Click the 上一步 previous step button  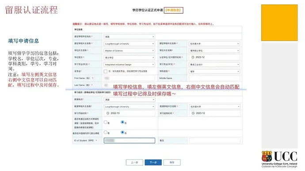(x=134, y=163)
